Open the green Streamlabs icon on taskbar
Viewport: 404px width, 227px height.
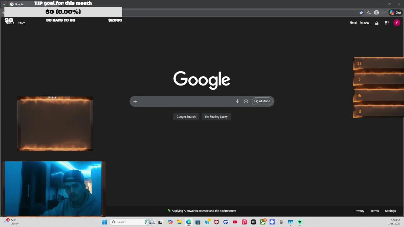tap(300, 222)
